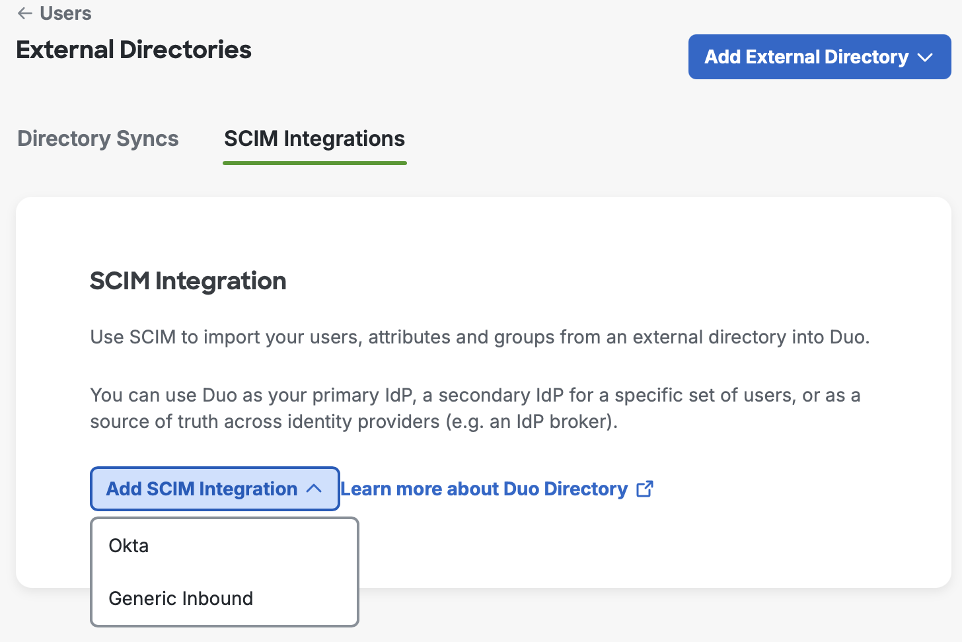This screenshot has width=962, height=642.
Task: Select the Okta option from the open menu
Action: 128,546
